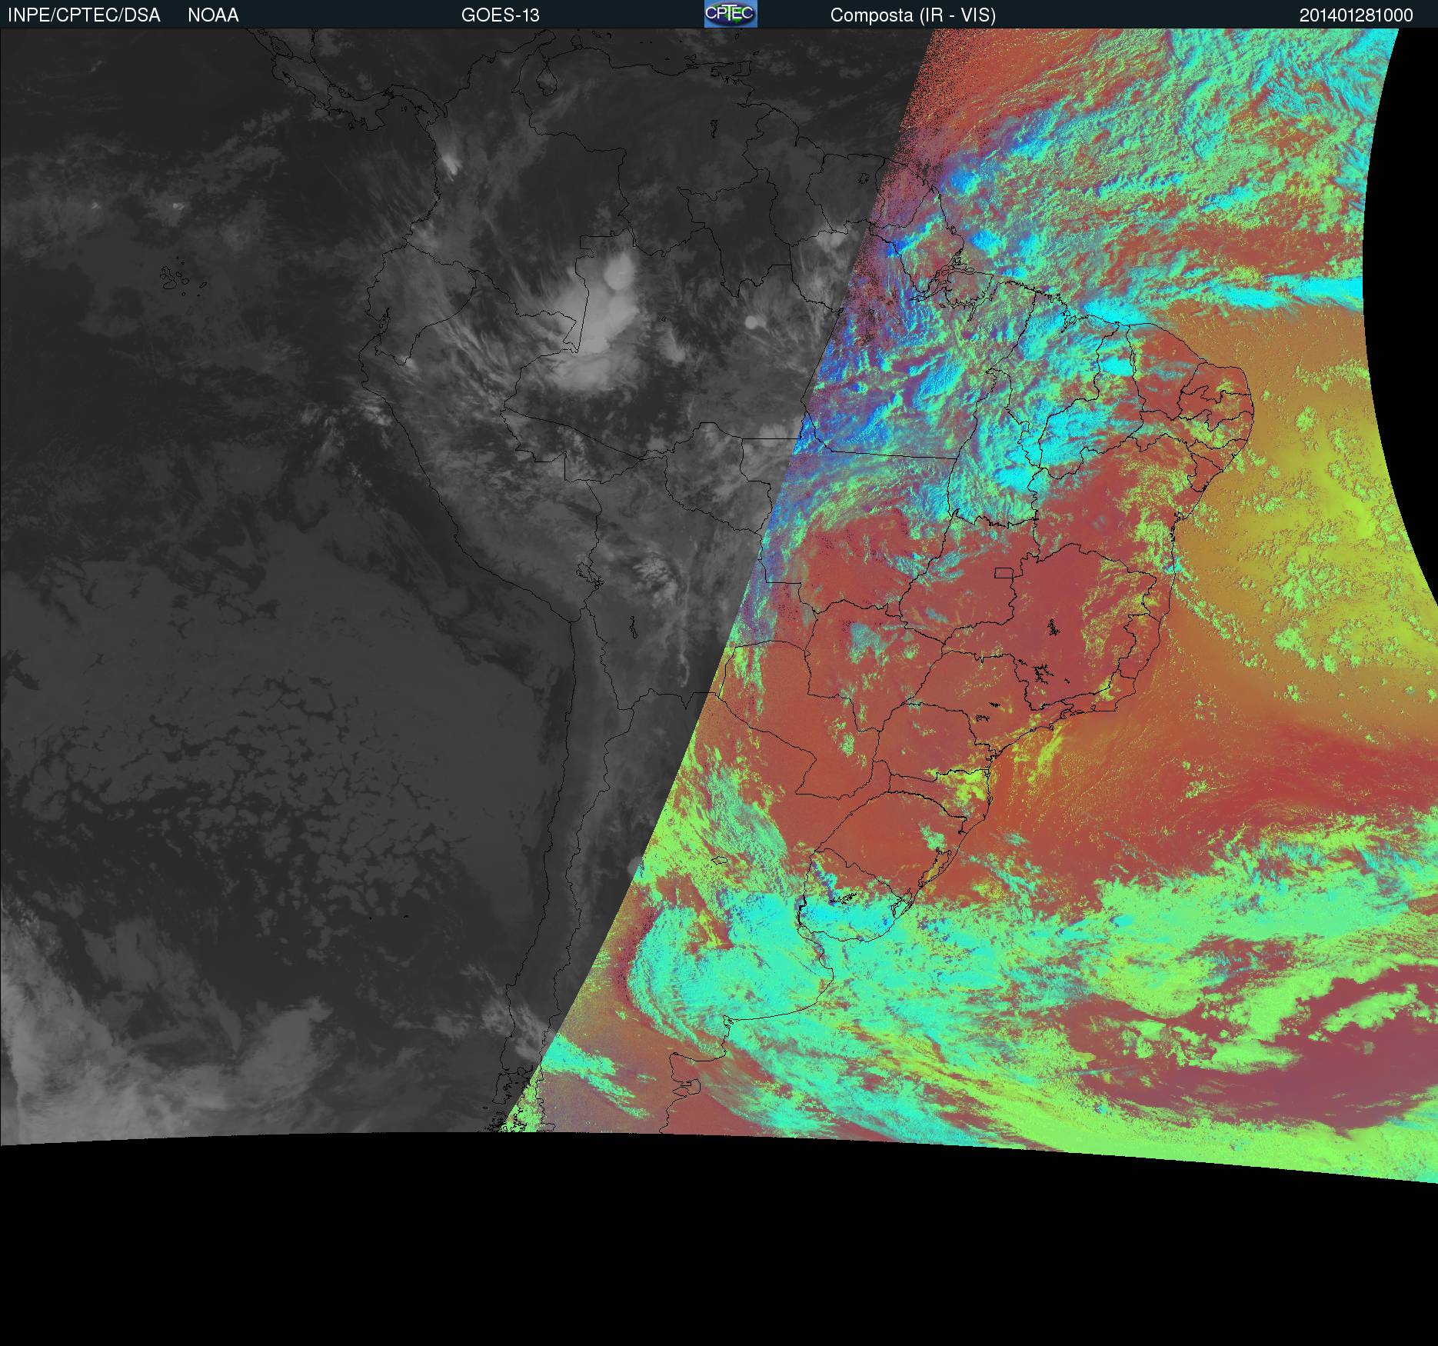The image size is (1438, 1346).
Task: Click the GOES-13 satellite label
Action: point(501,15)
